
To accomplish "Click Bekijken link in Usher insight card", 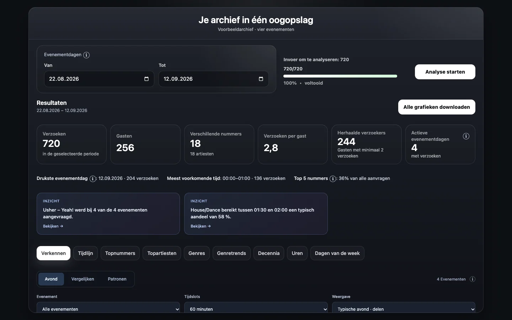I will tap(53, 226).
